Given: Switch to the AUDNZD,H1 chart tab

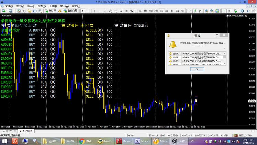Looking at the screenshot, I should 9,131.
